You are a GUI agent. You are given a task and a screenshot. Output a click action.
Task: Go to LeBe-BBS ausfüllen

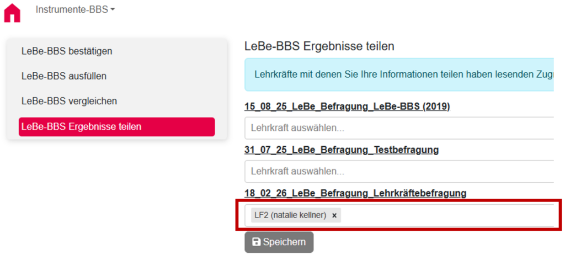64,76
